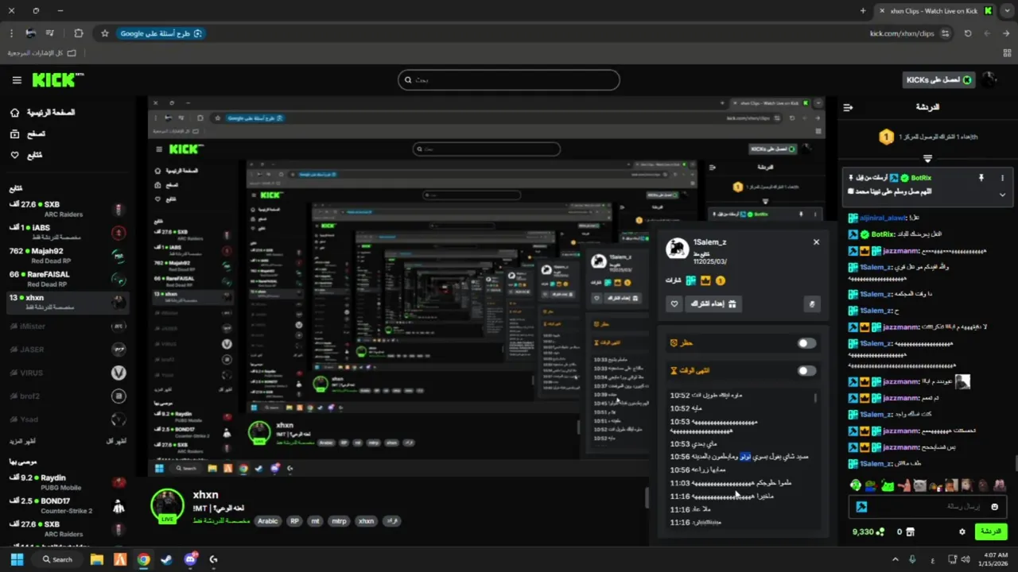The image size is (1018, 572).
Task: Open Discord from the taskbar
Action: [190, 559]
